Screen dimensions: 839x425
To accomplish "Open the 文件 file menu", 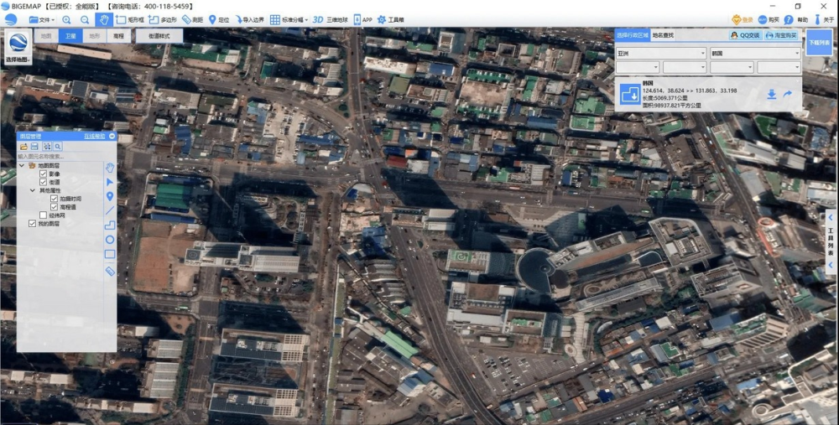I will 42,20.
